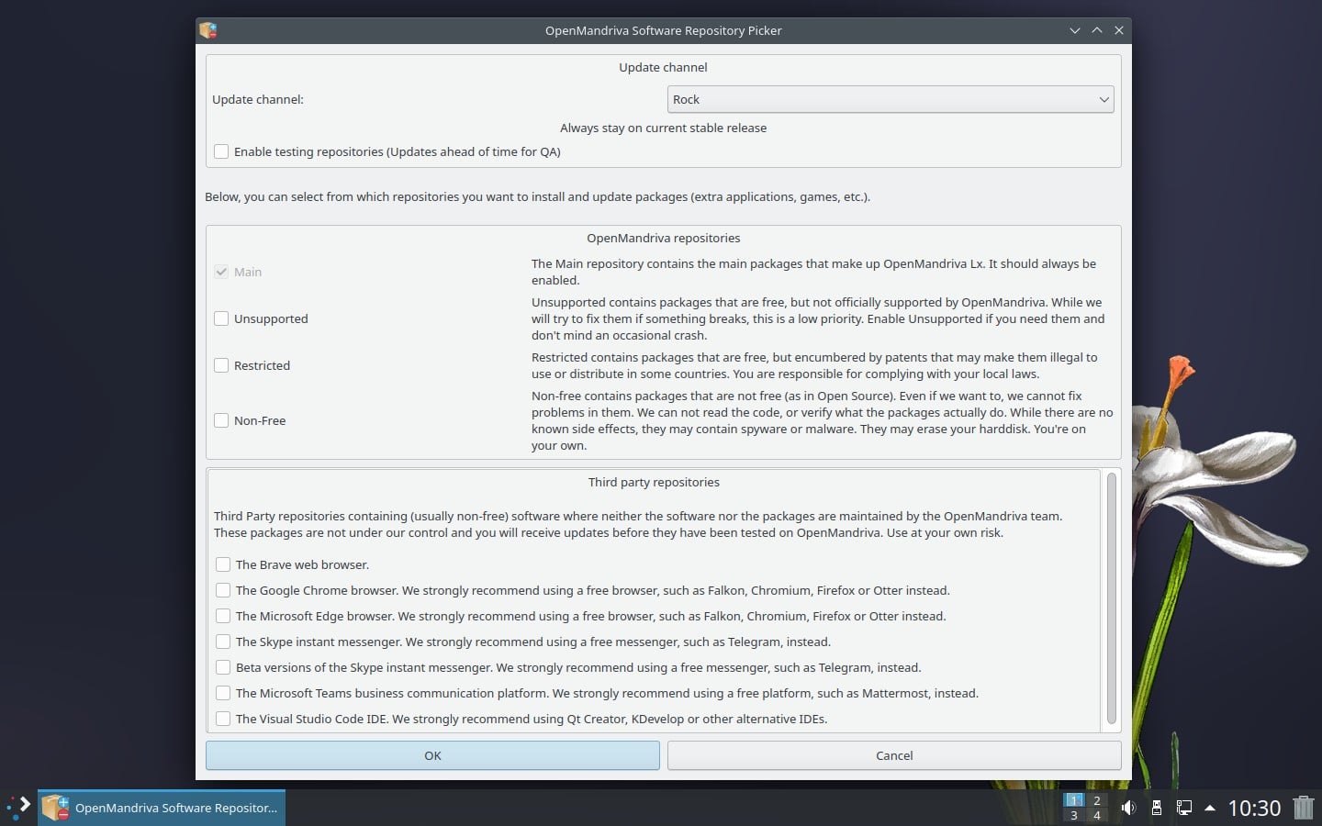Mute audio via the speaker tray icon
The height and width of the screenshot is (826, 1322).
[1128, 809]
